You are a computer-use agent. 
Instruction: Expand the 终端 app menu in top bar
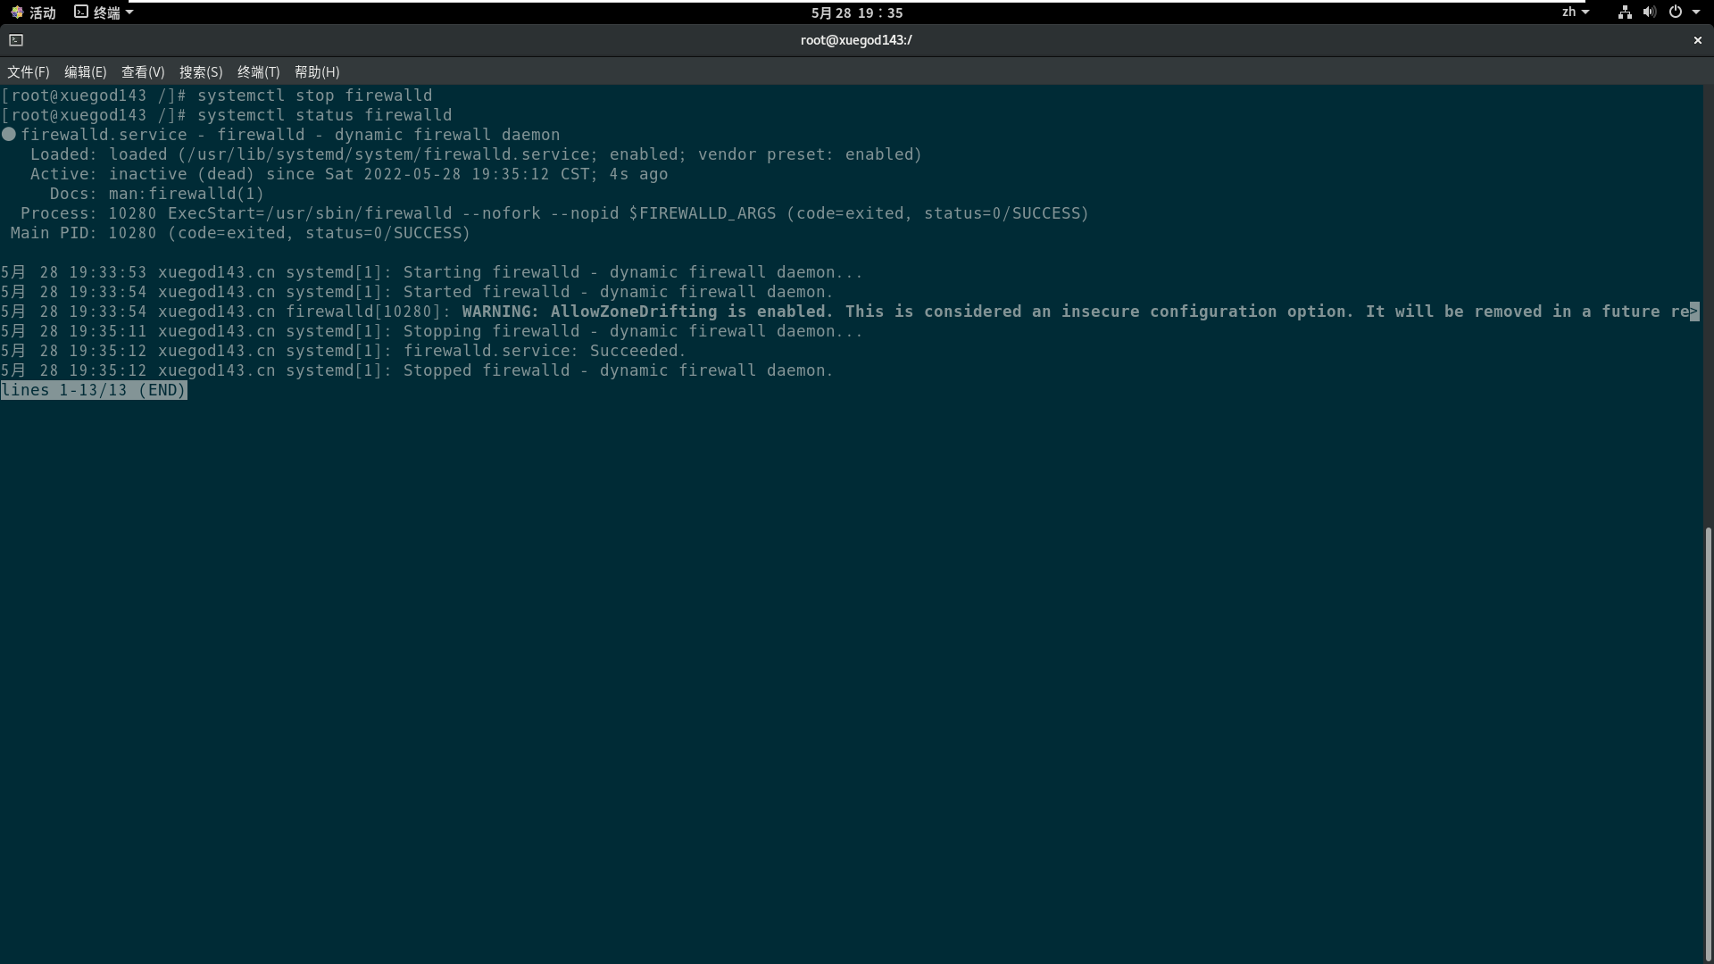coord(104,12)
